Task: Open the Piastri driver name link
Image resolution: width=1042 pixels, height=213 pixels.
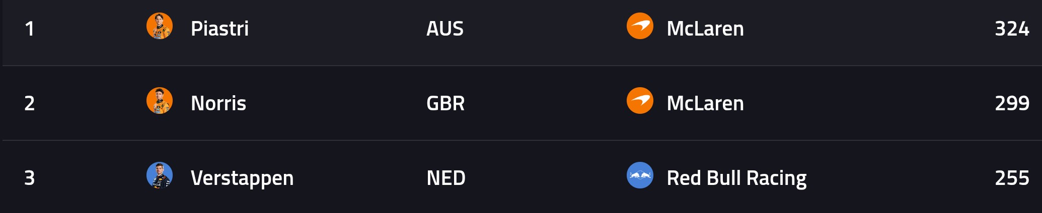Action: [219, 29]
